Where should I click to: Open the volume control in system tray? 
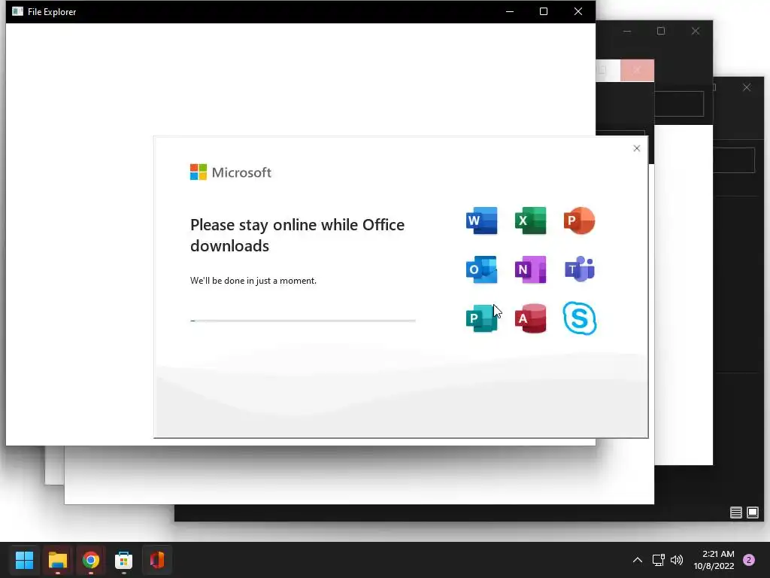(x=677, y=560)
